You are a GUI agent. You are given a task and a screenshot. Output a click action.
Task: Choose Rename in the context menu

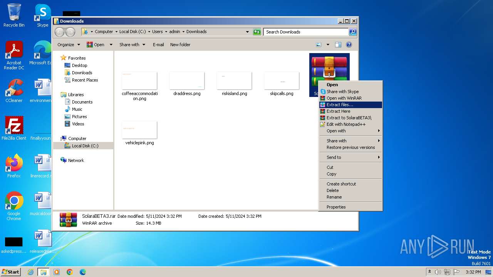350,197
